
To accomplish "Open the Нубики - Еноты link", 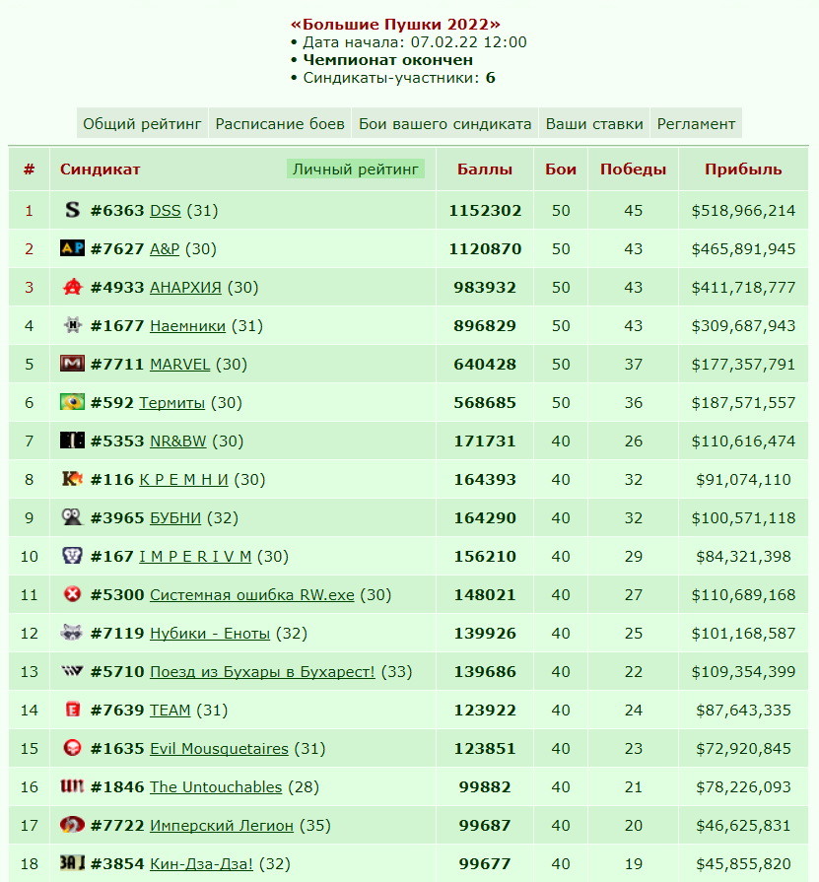I will (210, 633).
